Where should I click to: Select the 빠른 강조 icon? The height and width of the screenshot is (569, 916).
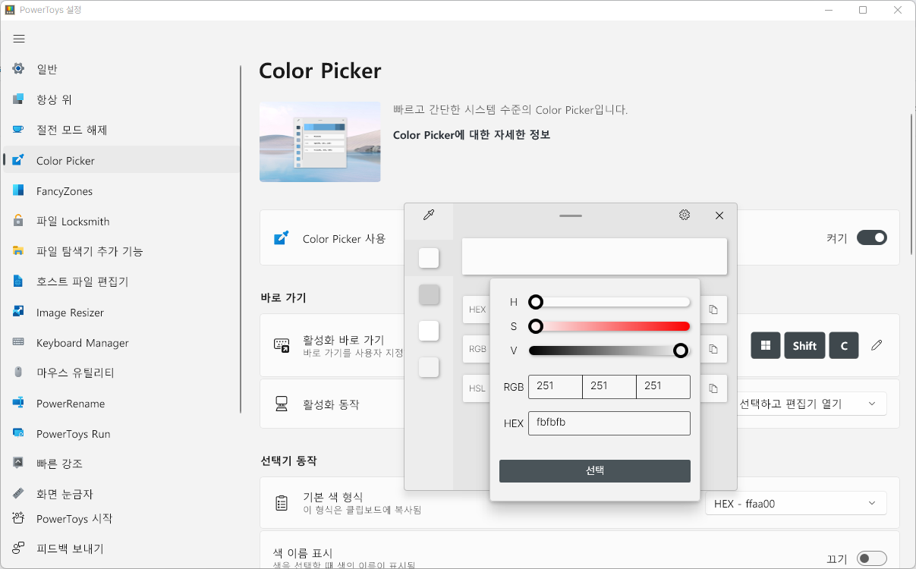19,463
